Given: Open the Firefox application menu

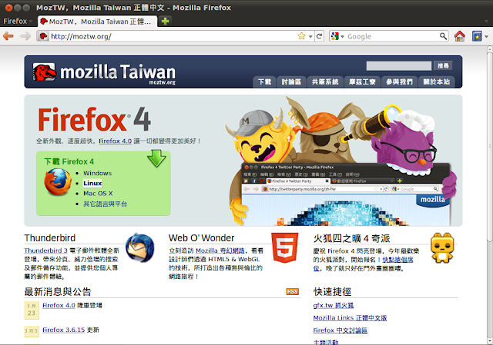Looking at the screenshot, I should [17, 21].
